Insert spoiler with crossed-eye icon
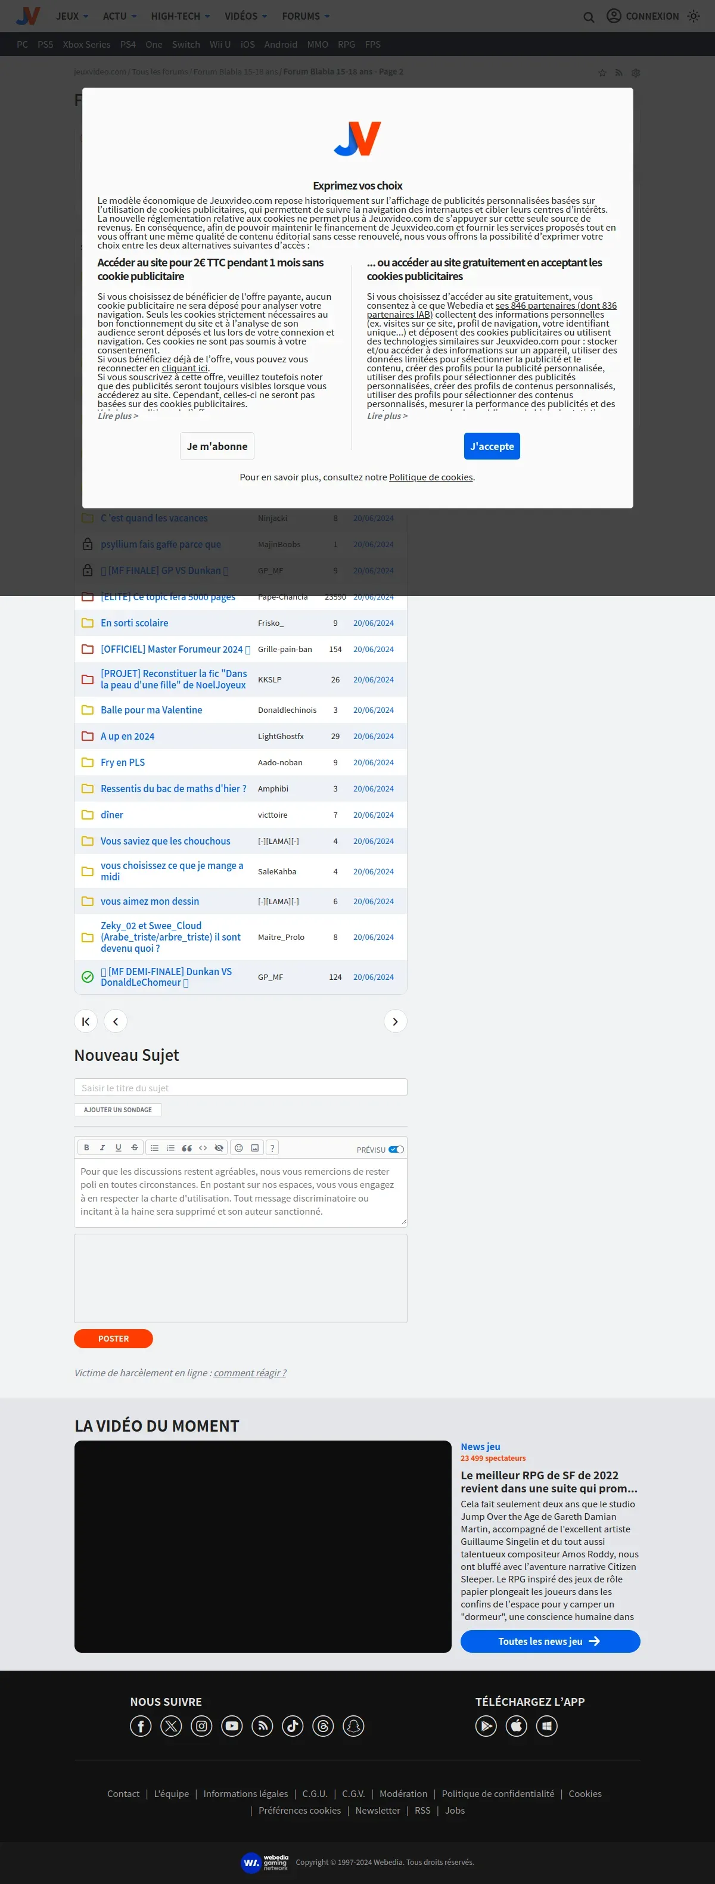The width and height of the screenshot is (715, 1884). [x=219, y=1147]
